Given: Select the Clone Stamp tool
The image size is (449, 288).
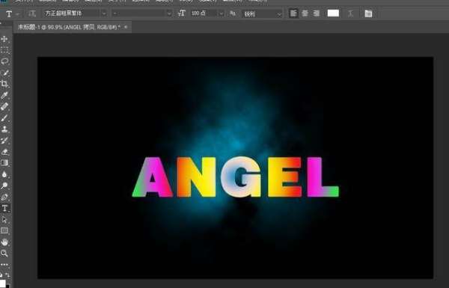Looking at the screenshot, I should [x=4, y=129].
